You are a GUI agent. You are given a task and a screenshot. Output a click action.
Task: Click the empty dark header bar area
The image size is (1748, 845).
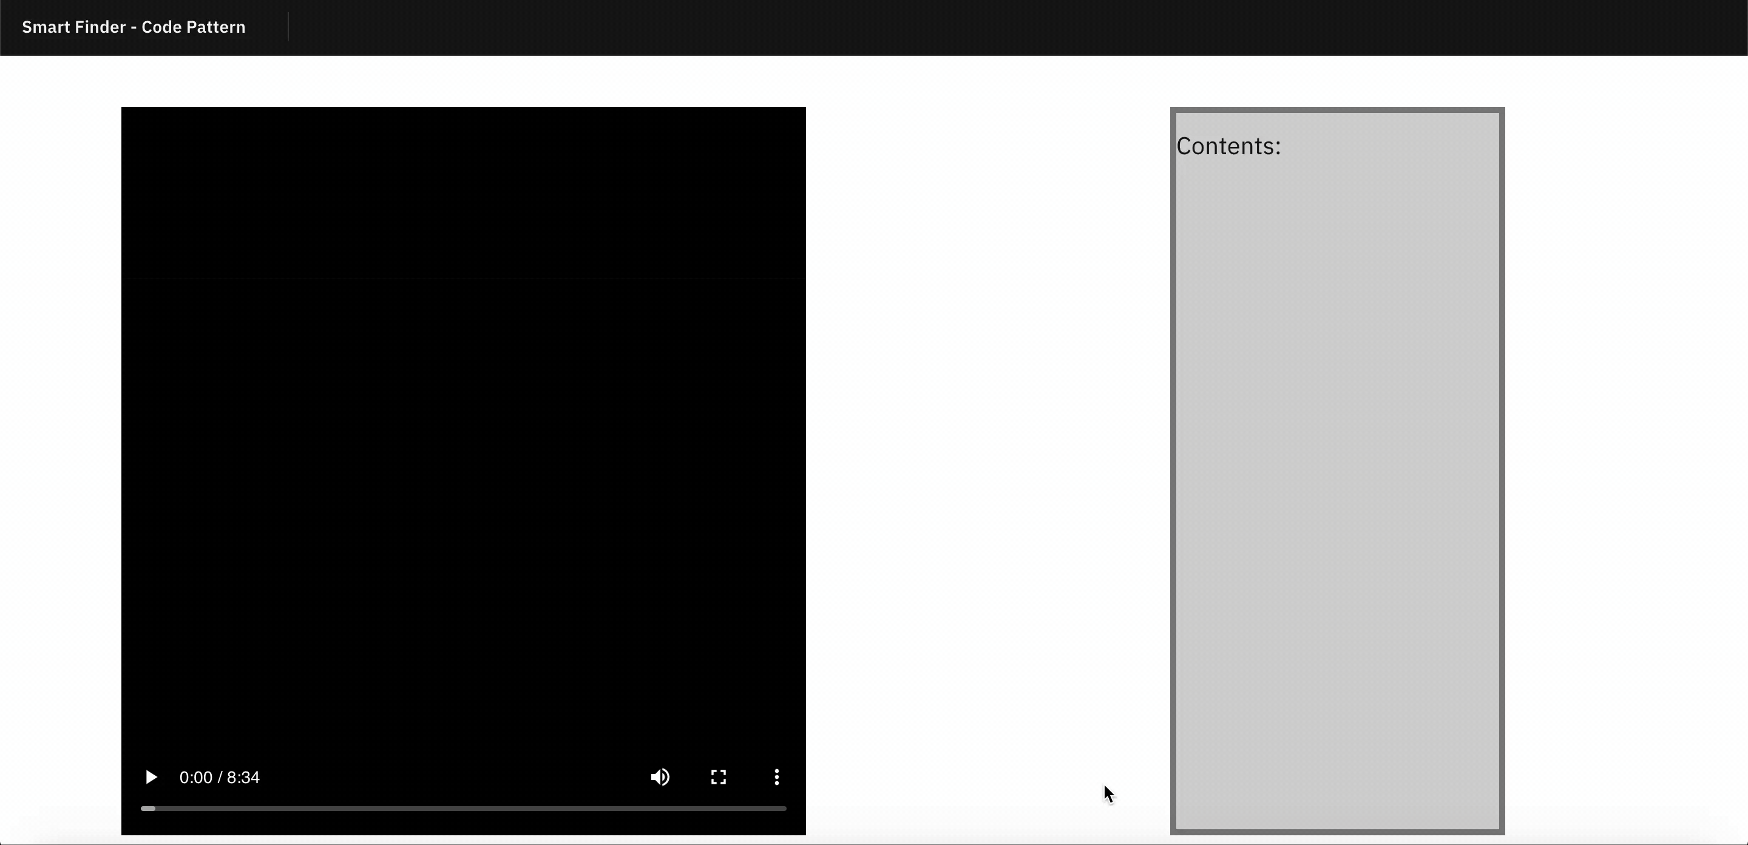(1018, 27)
